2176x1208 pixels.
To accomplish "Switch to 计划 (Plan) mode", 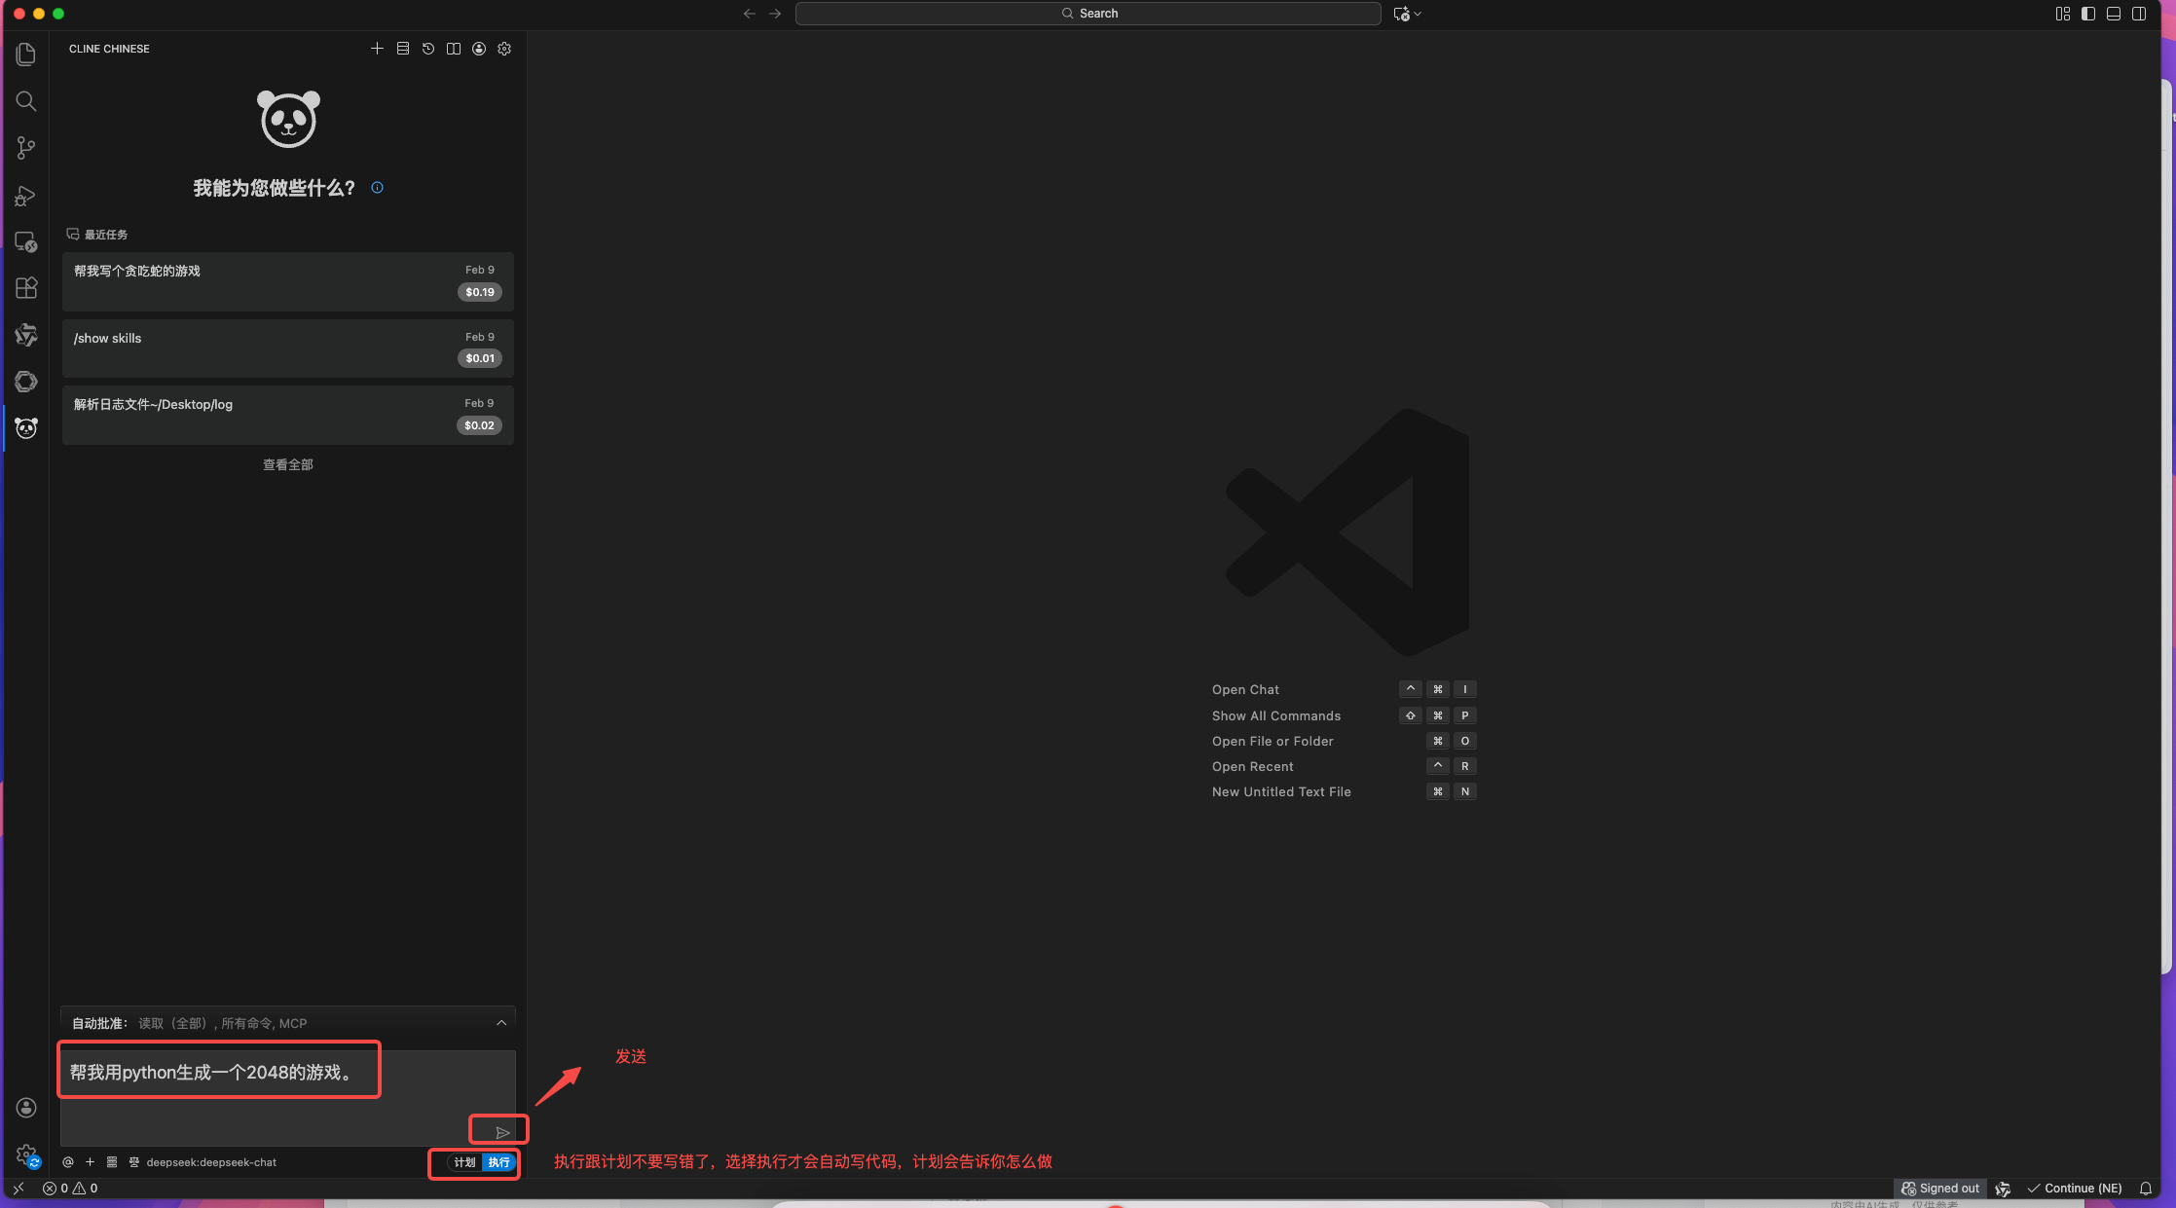I will (x=464, y=1162).
